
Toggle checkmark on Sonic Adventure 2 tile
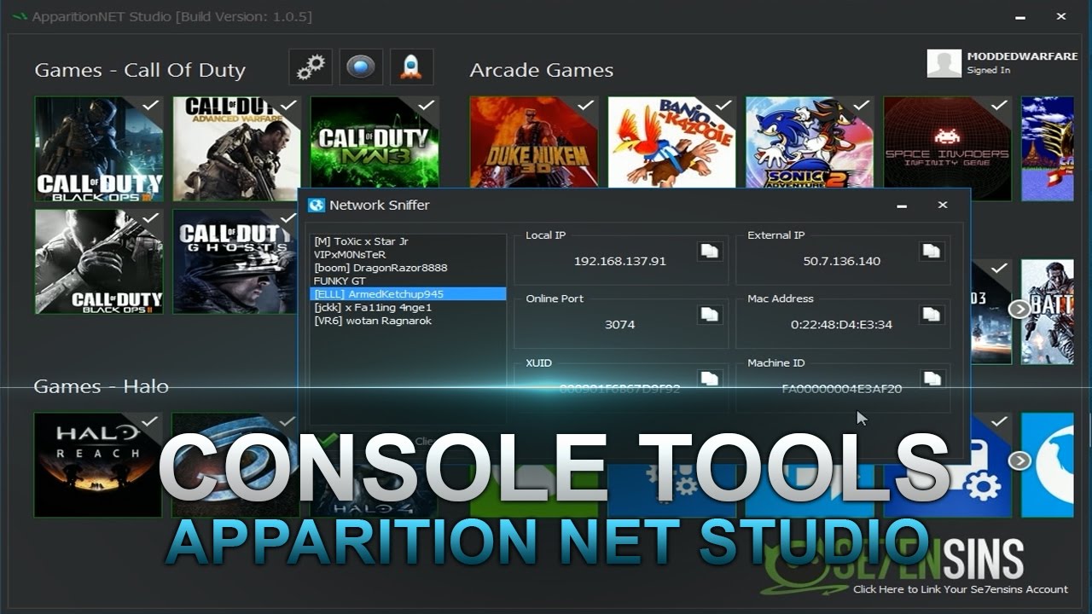pyautogui.click(x=862, y=105)
